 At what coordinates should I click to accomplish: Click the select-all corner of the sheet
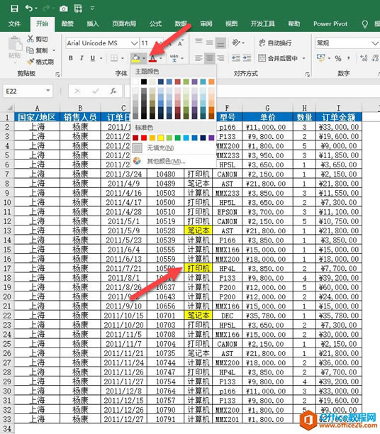[9, 108]
